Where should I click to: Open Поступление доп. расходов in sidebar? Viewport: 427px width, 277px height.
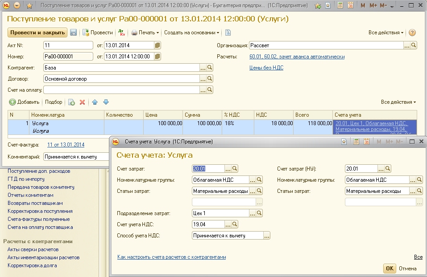[x=39, y=171]
